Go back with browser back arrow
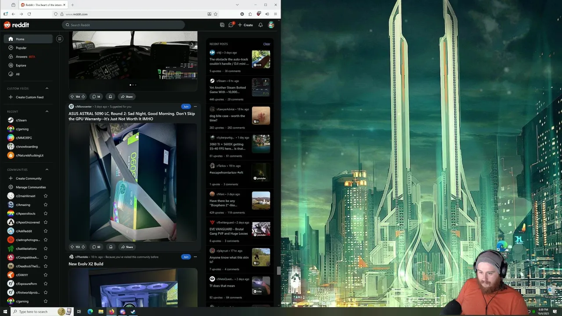The width and height of the screenshot is (562, 316). point(13,14)
